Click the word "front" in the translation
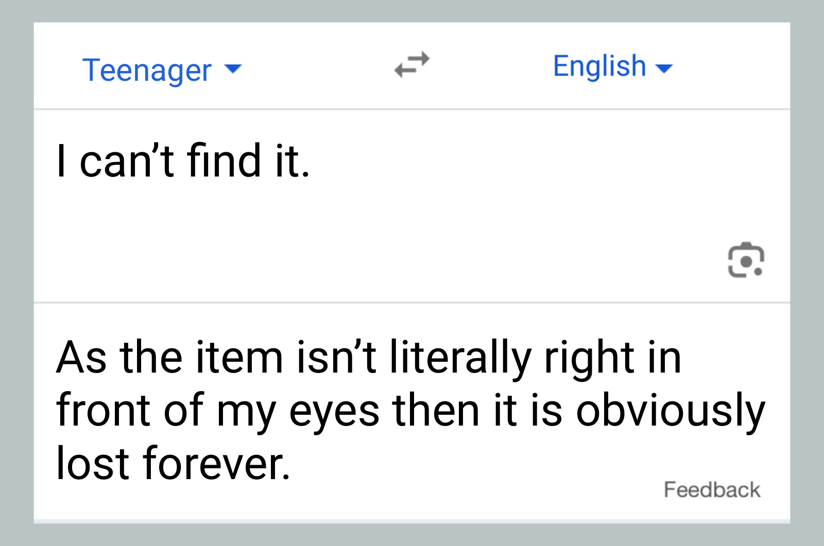This screenshot has height=546, width=824. click(105, 411)
